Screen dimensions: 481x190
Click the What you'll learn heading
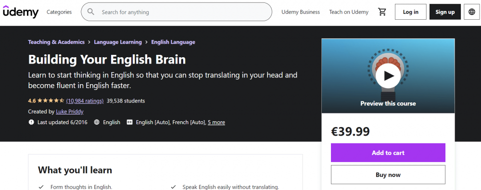coord(75,170)
